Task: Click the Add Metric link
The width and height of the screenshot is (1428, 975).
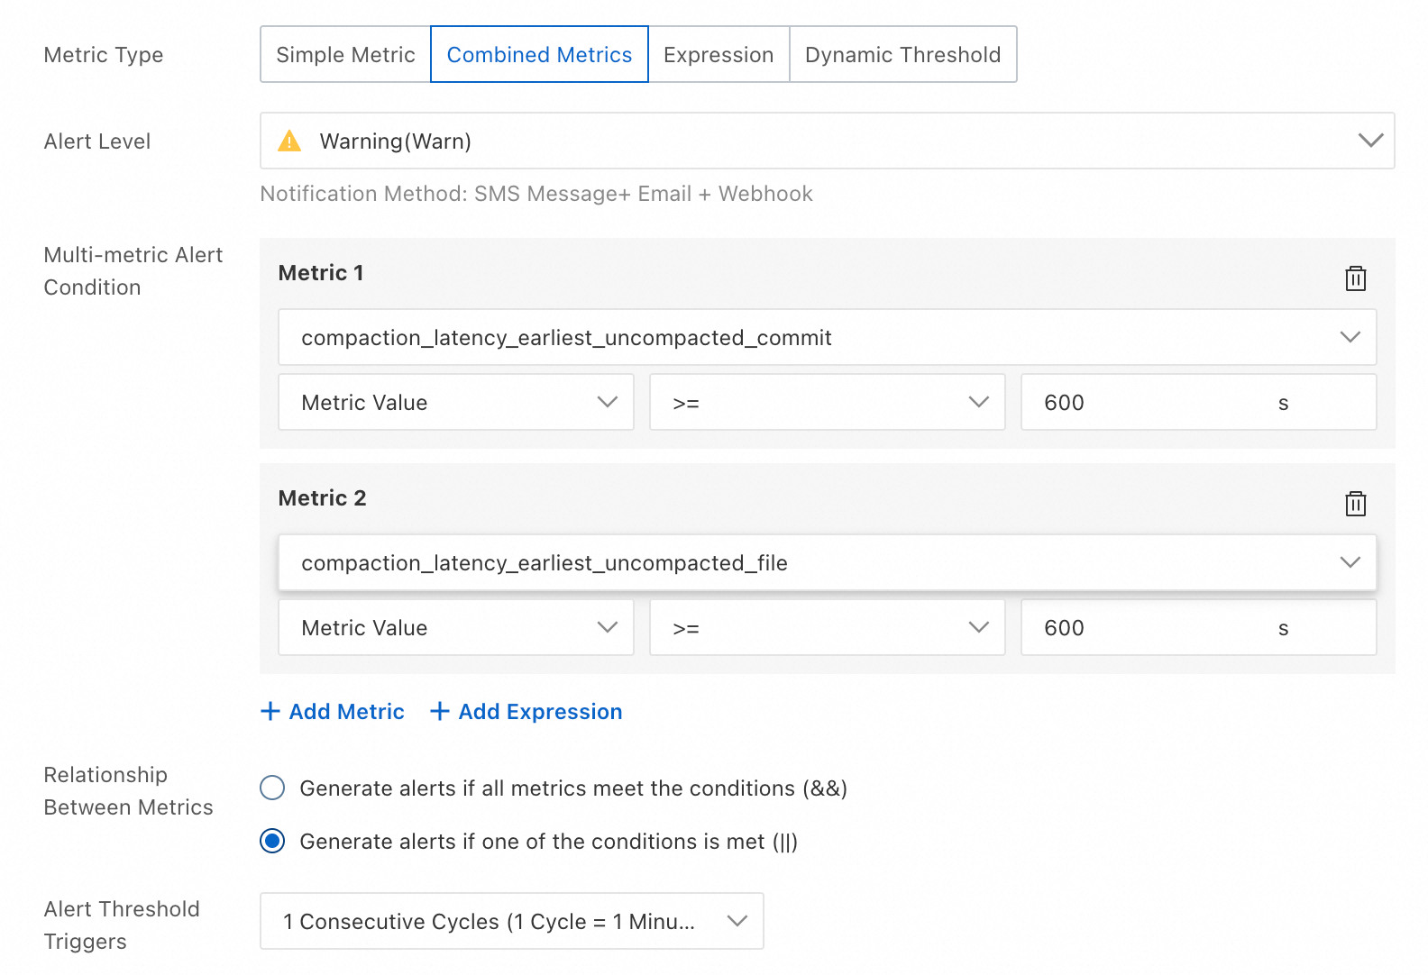Action: pos(346,712)
